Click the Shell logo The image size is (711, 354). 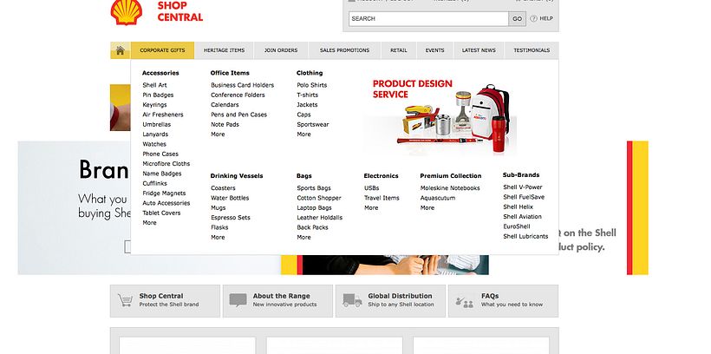click(127, 12)
